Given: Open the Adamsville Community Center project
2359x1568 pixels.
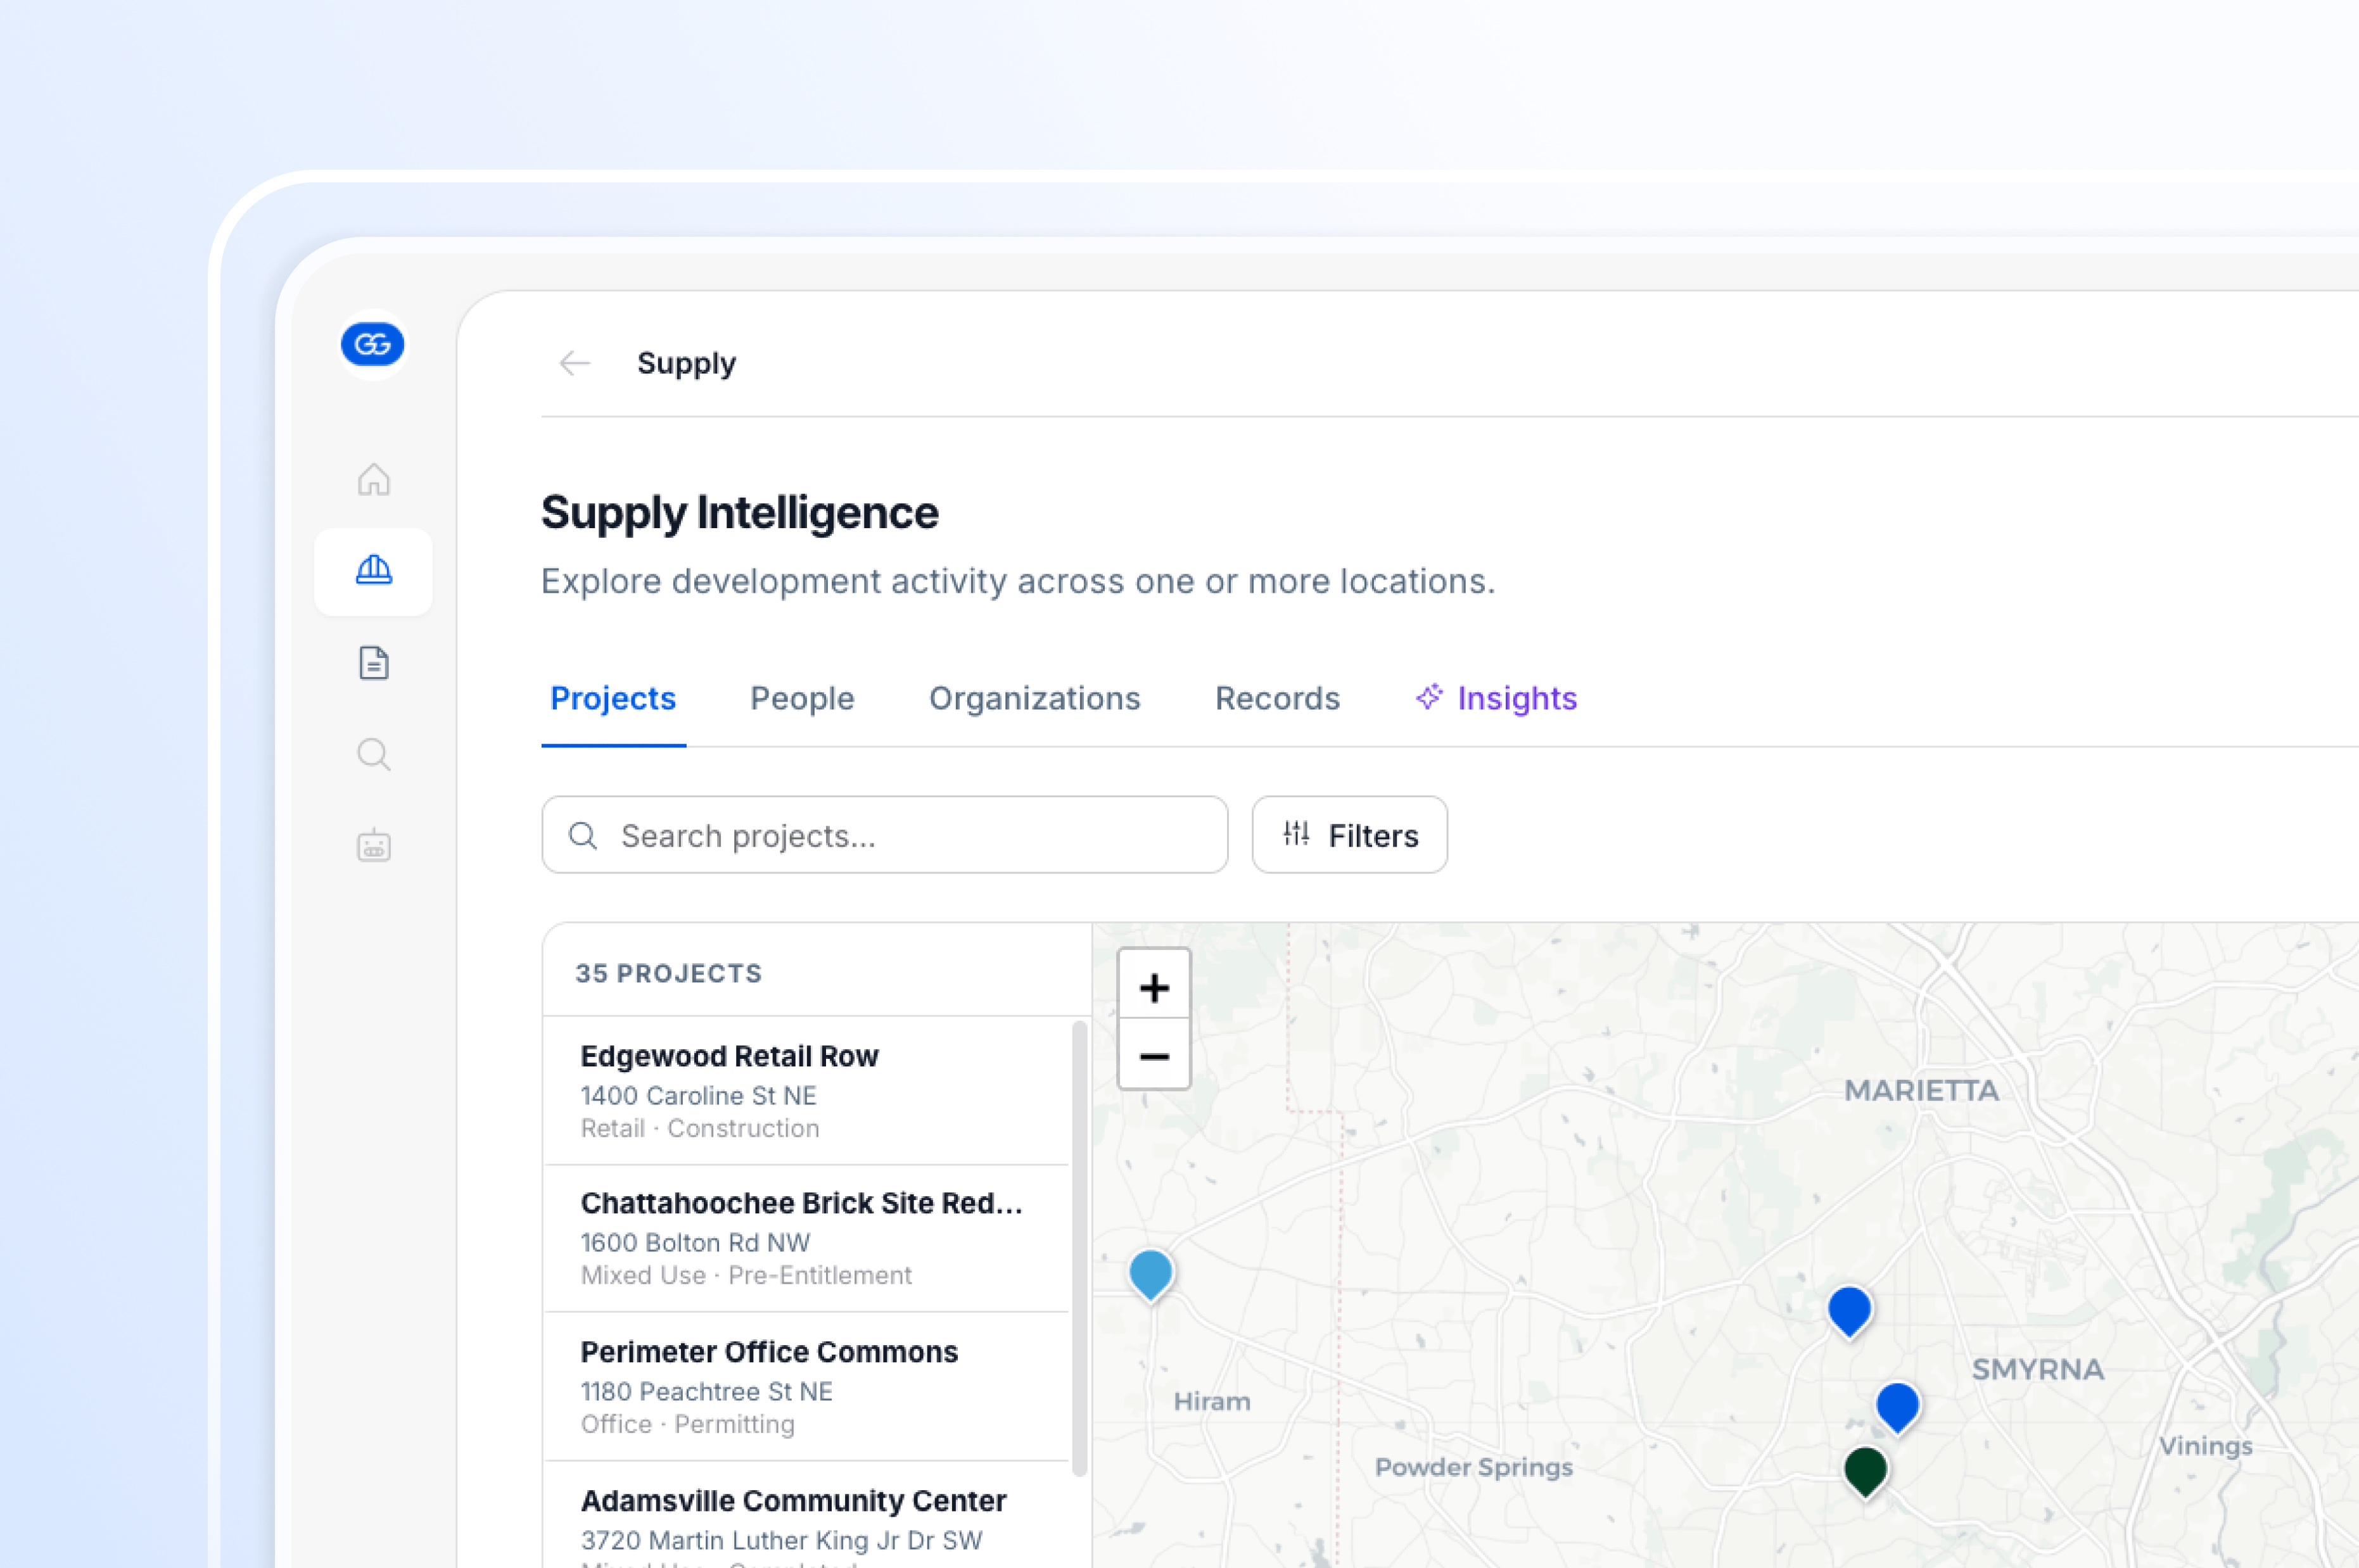Looking at the screenshot, I should coord(806,1515).
